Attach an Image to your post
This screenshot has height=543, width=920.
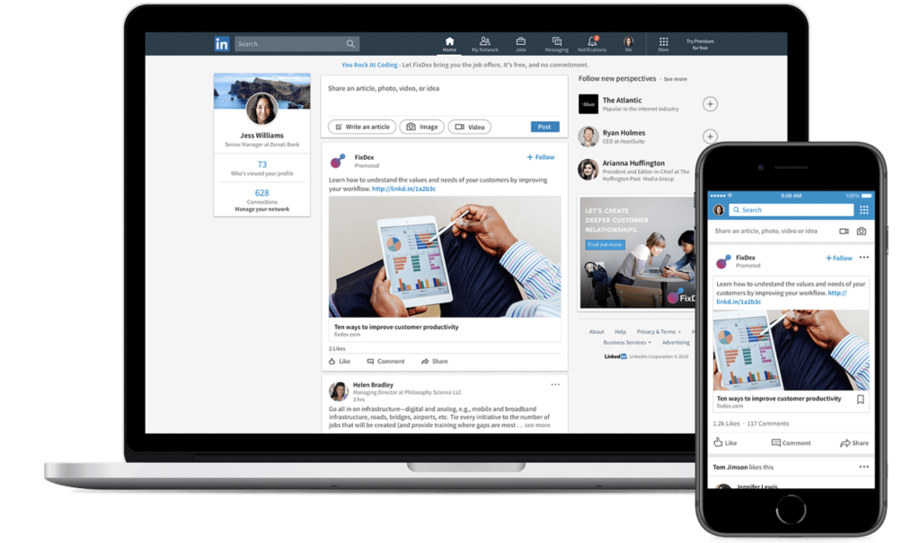coord(421,127)
